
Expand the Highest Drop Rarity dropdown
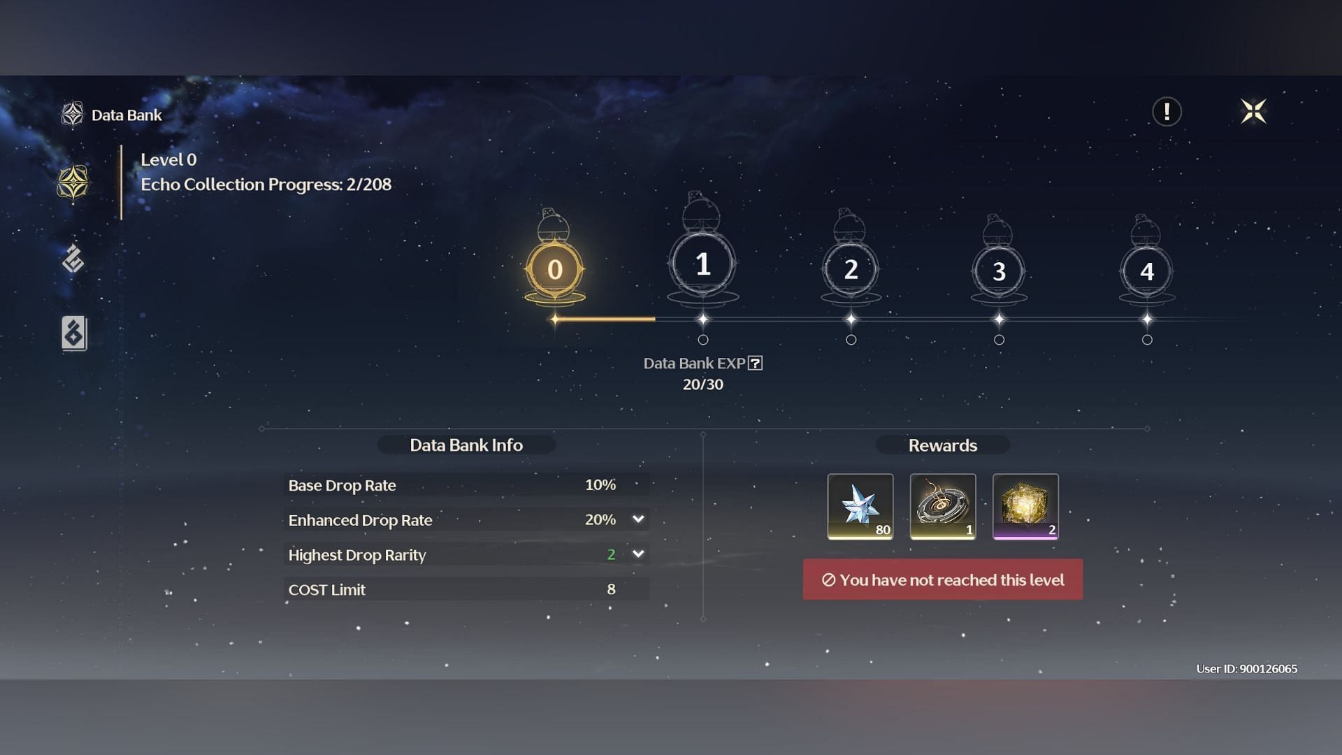click(640, 553)
